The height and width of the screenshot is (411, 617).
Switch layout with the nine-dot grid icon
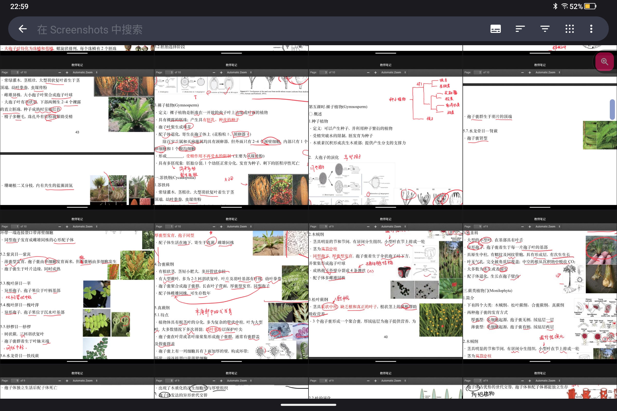pos(569,29)
